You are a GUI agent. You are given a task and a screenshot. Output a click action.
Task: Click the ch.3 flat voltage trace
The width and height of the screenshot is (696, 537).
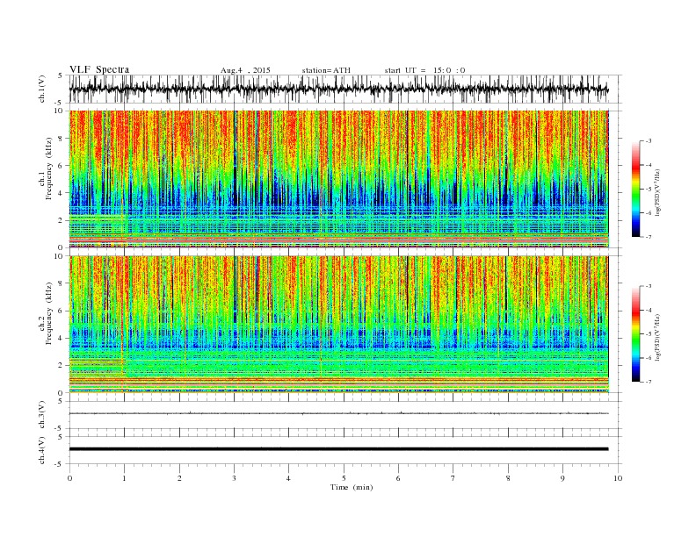(x=339, y=413)
